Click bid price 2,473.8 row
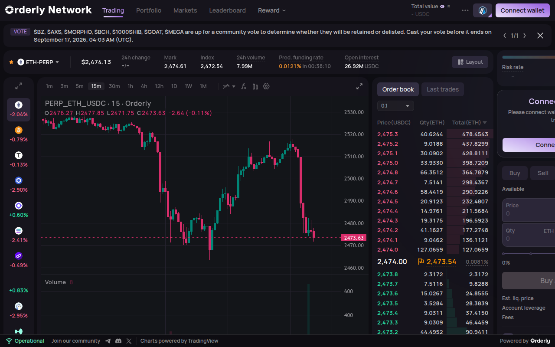Image resolution: width=555 pixels, height=347 pixels. pos(433,274)
